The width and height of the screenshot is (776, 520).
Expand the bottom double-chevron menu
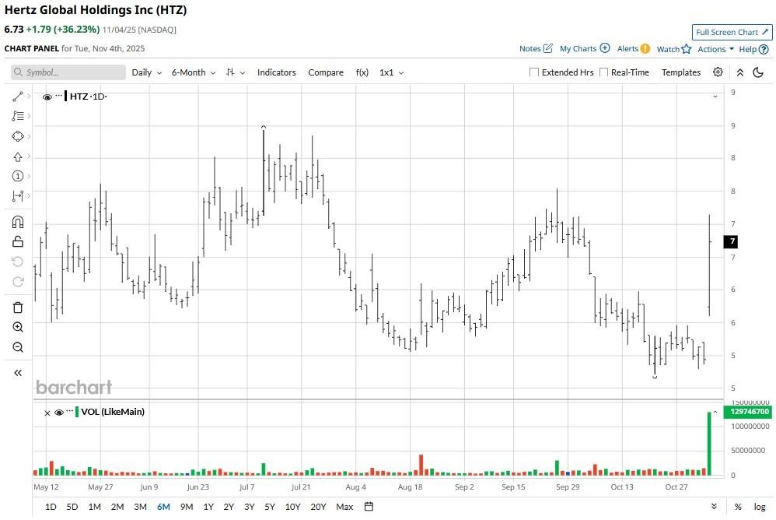[714, 507]
